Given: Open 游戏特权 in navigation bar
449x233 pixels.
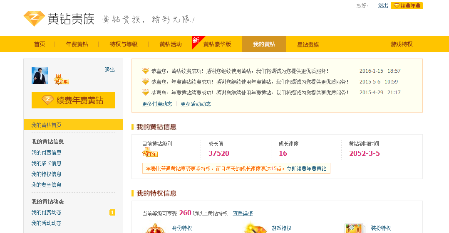Looking at the screenshot, I should coord(402,44).
